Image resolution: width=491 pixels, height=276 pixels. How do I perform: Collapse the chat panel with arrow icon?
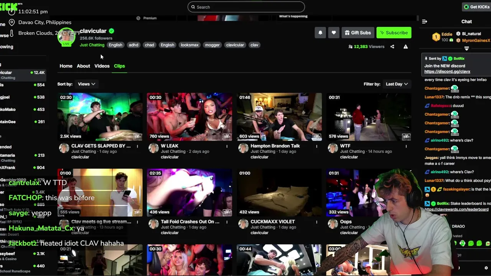pos(425,21)
